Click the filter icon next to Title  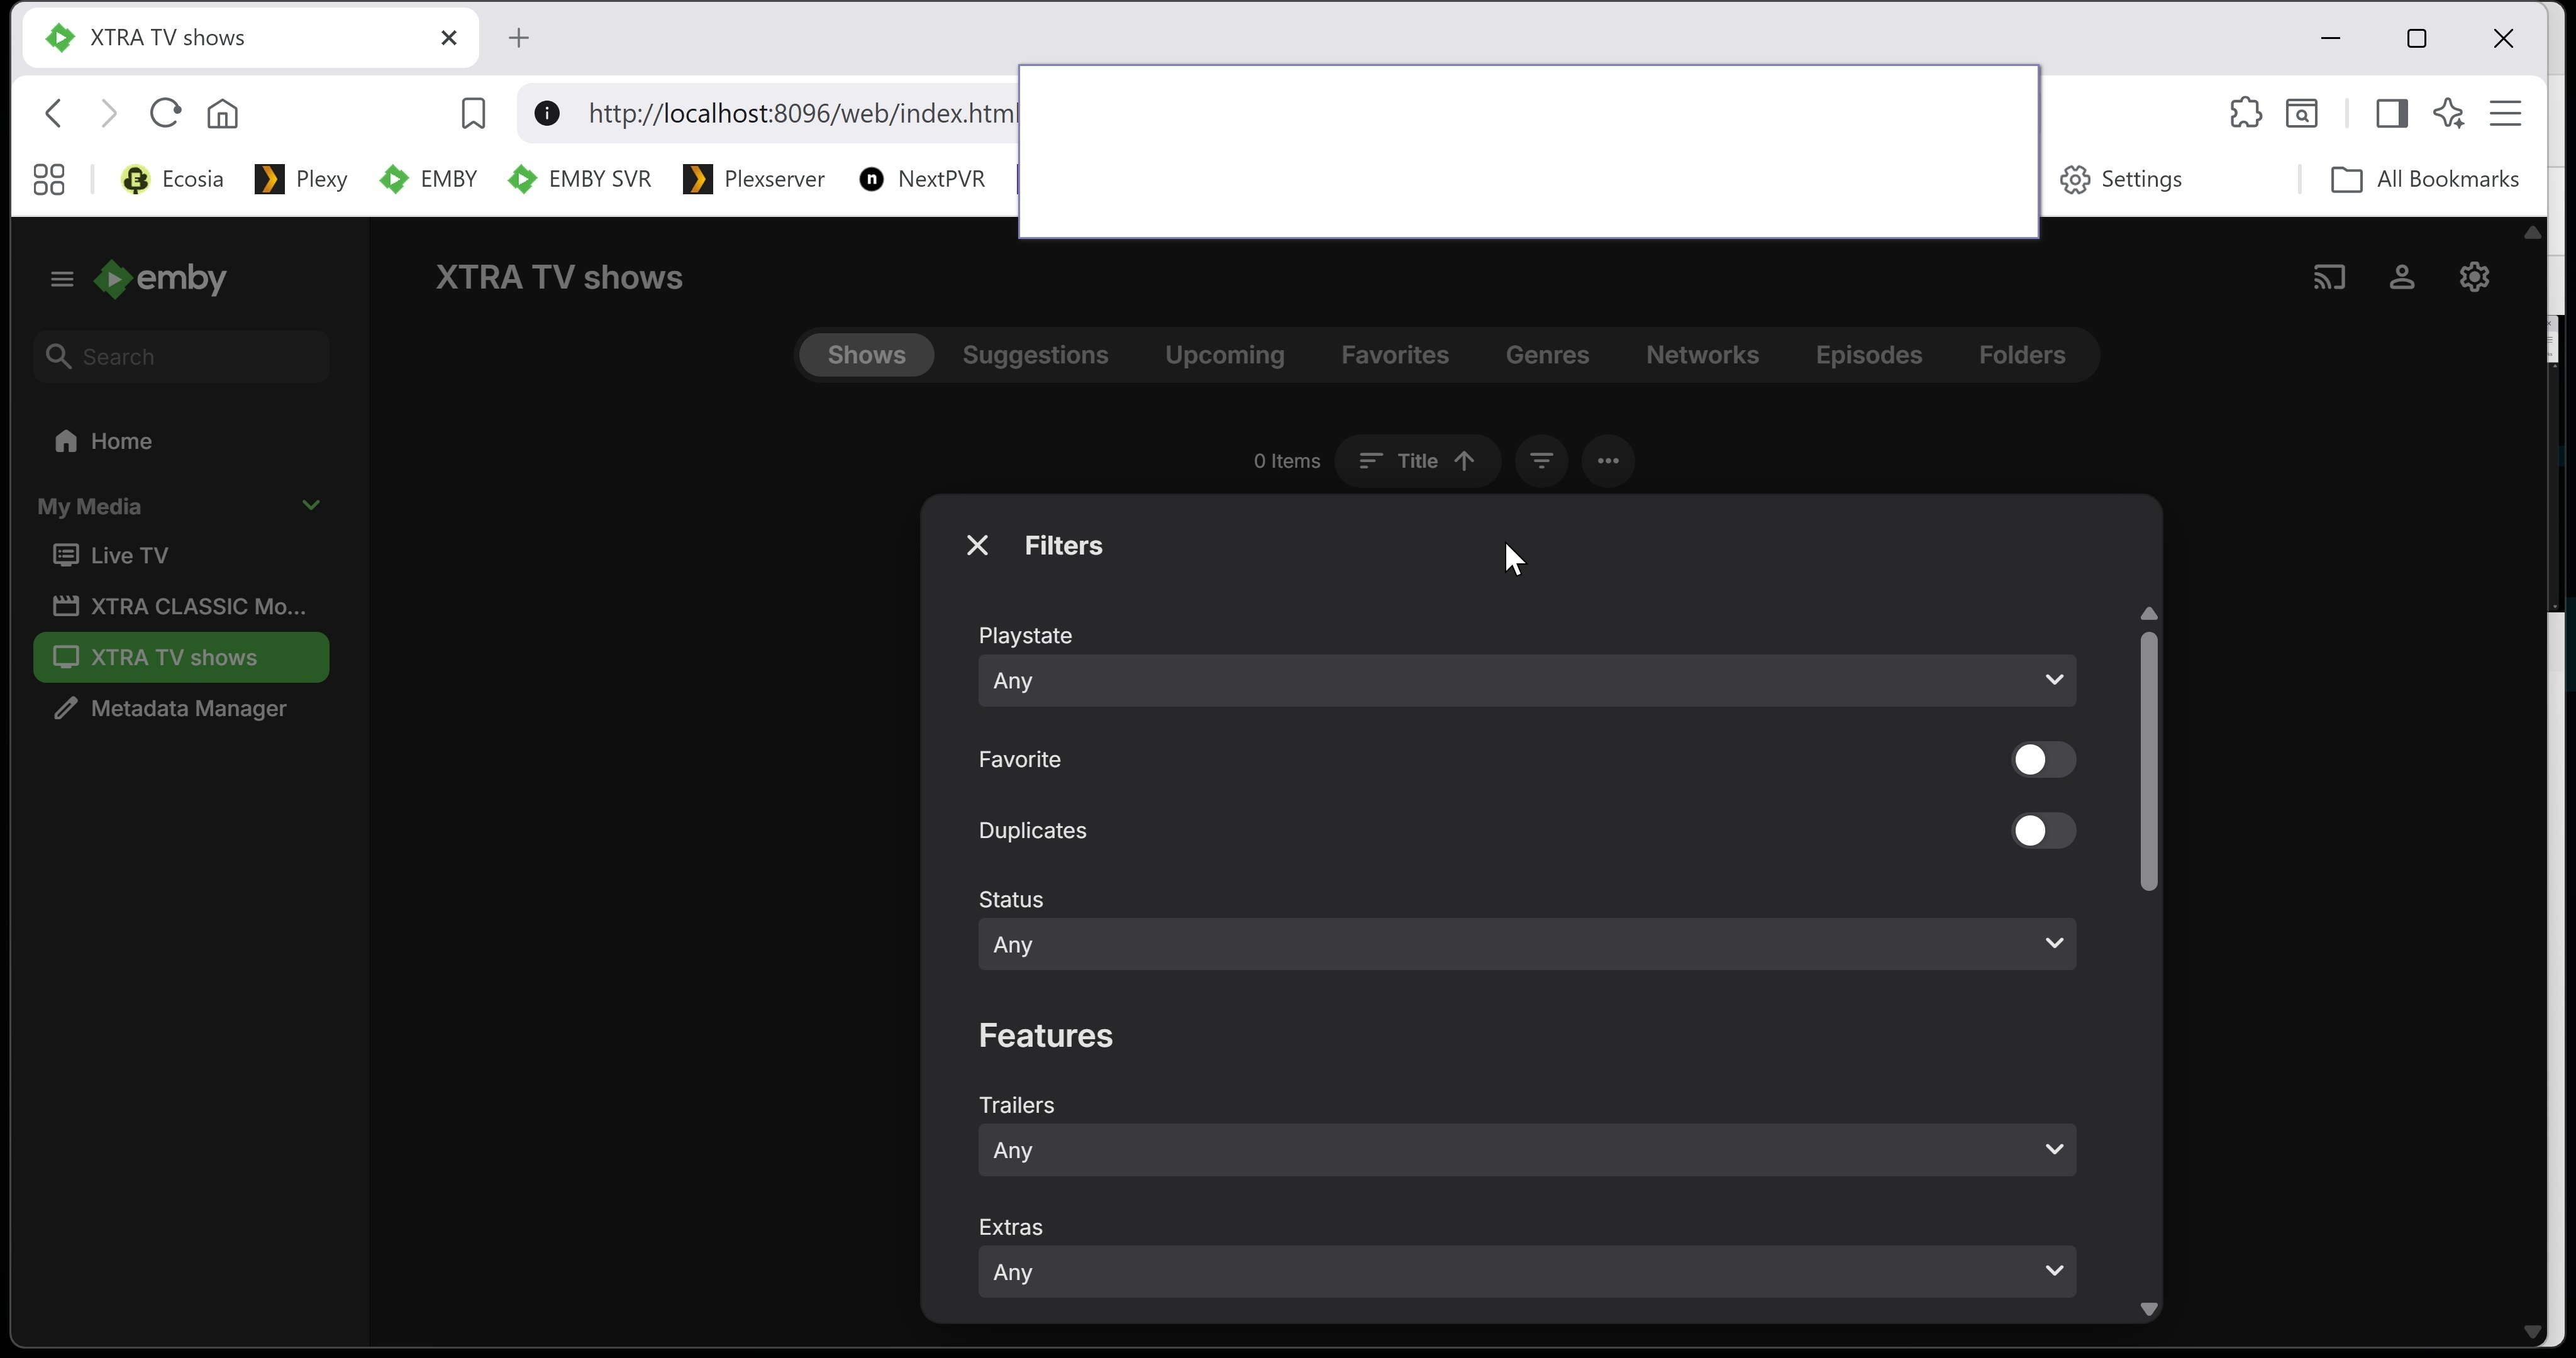coord(1541,461)
